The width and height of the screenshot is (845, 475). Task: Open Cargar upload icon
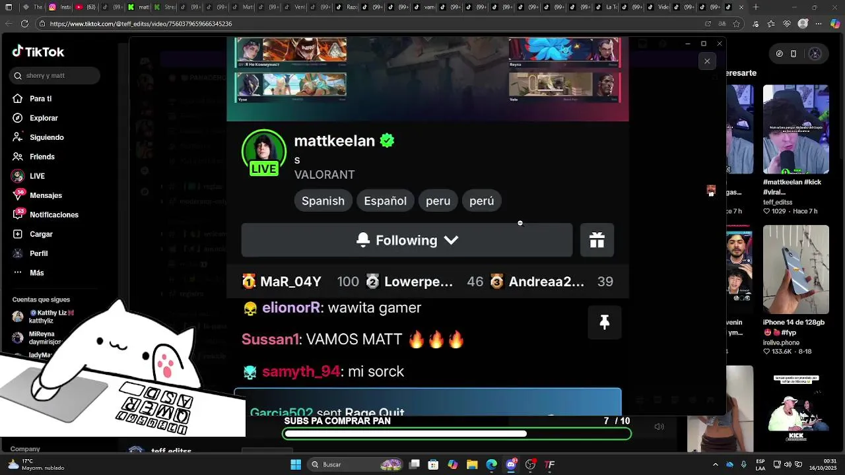click(x=18, y=234)
